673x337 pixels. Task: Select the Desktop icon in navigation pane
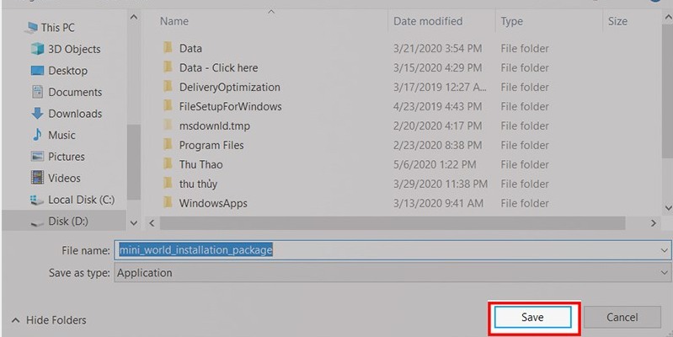click(38, 71)
